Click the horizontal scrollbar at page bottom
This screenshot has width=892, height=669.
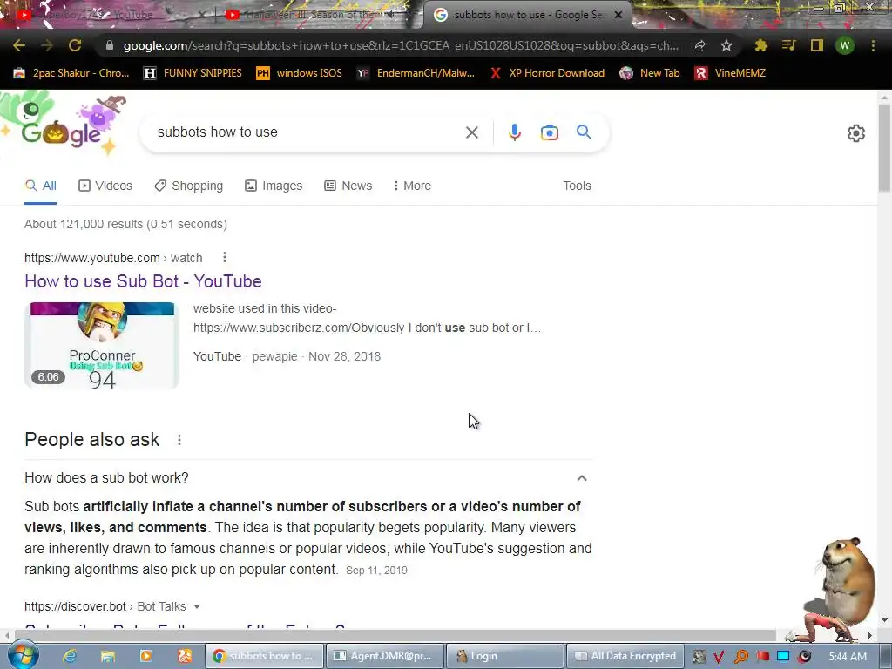[x=395, y=635]
